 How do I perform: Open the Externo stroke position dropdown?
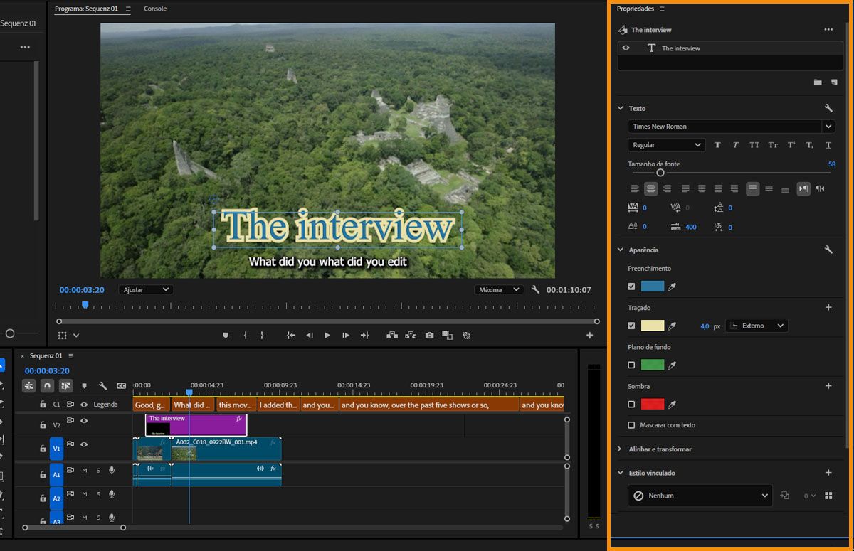(x=757, y=326)
